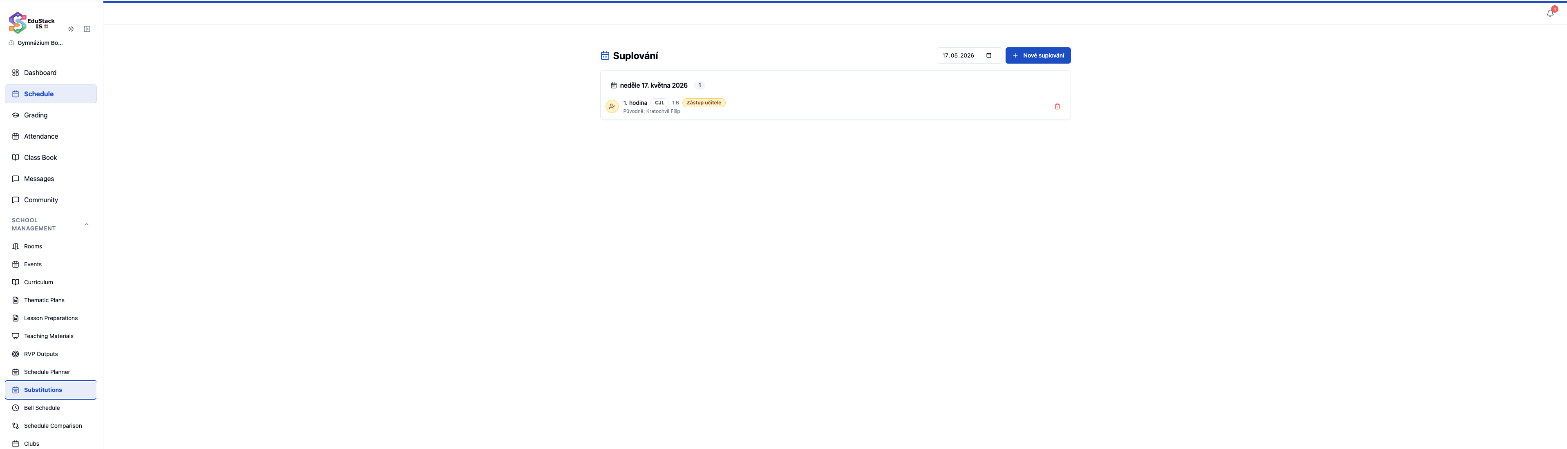
Task: Open Rooms management
Action: (x=51, y=246)
